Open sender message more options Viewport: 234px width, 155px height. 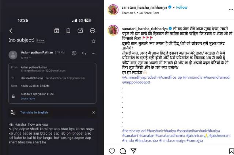click(94, 53)
